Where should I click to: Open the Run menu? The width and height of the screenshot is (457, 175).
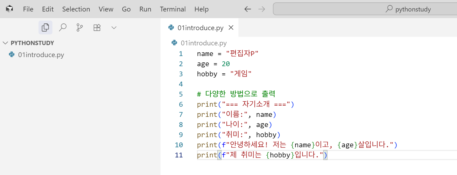pos(145,9)
